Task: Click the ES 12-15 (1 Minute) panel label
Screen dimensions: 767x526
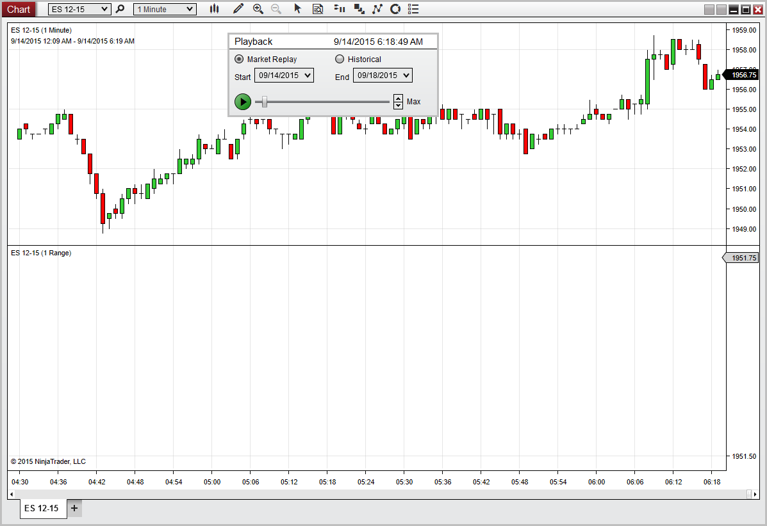Action: [41, 30]
